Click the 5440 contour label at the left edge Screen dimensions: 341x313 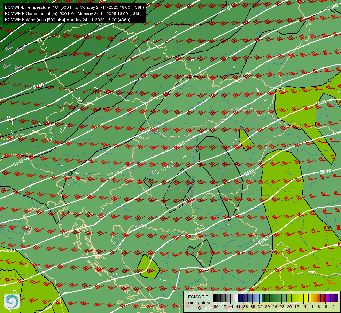(x=18, y=163)
